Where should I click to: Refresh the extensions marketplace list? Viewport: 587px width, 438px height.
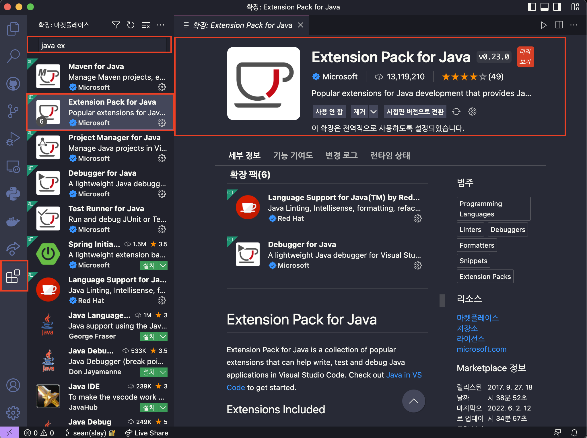click(131, 25)
